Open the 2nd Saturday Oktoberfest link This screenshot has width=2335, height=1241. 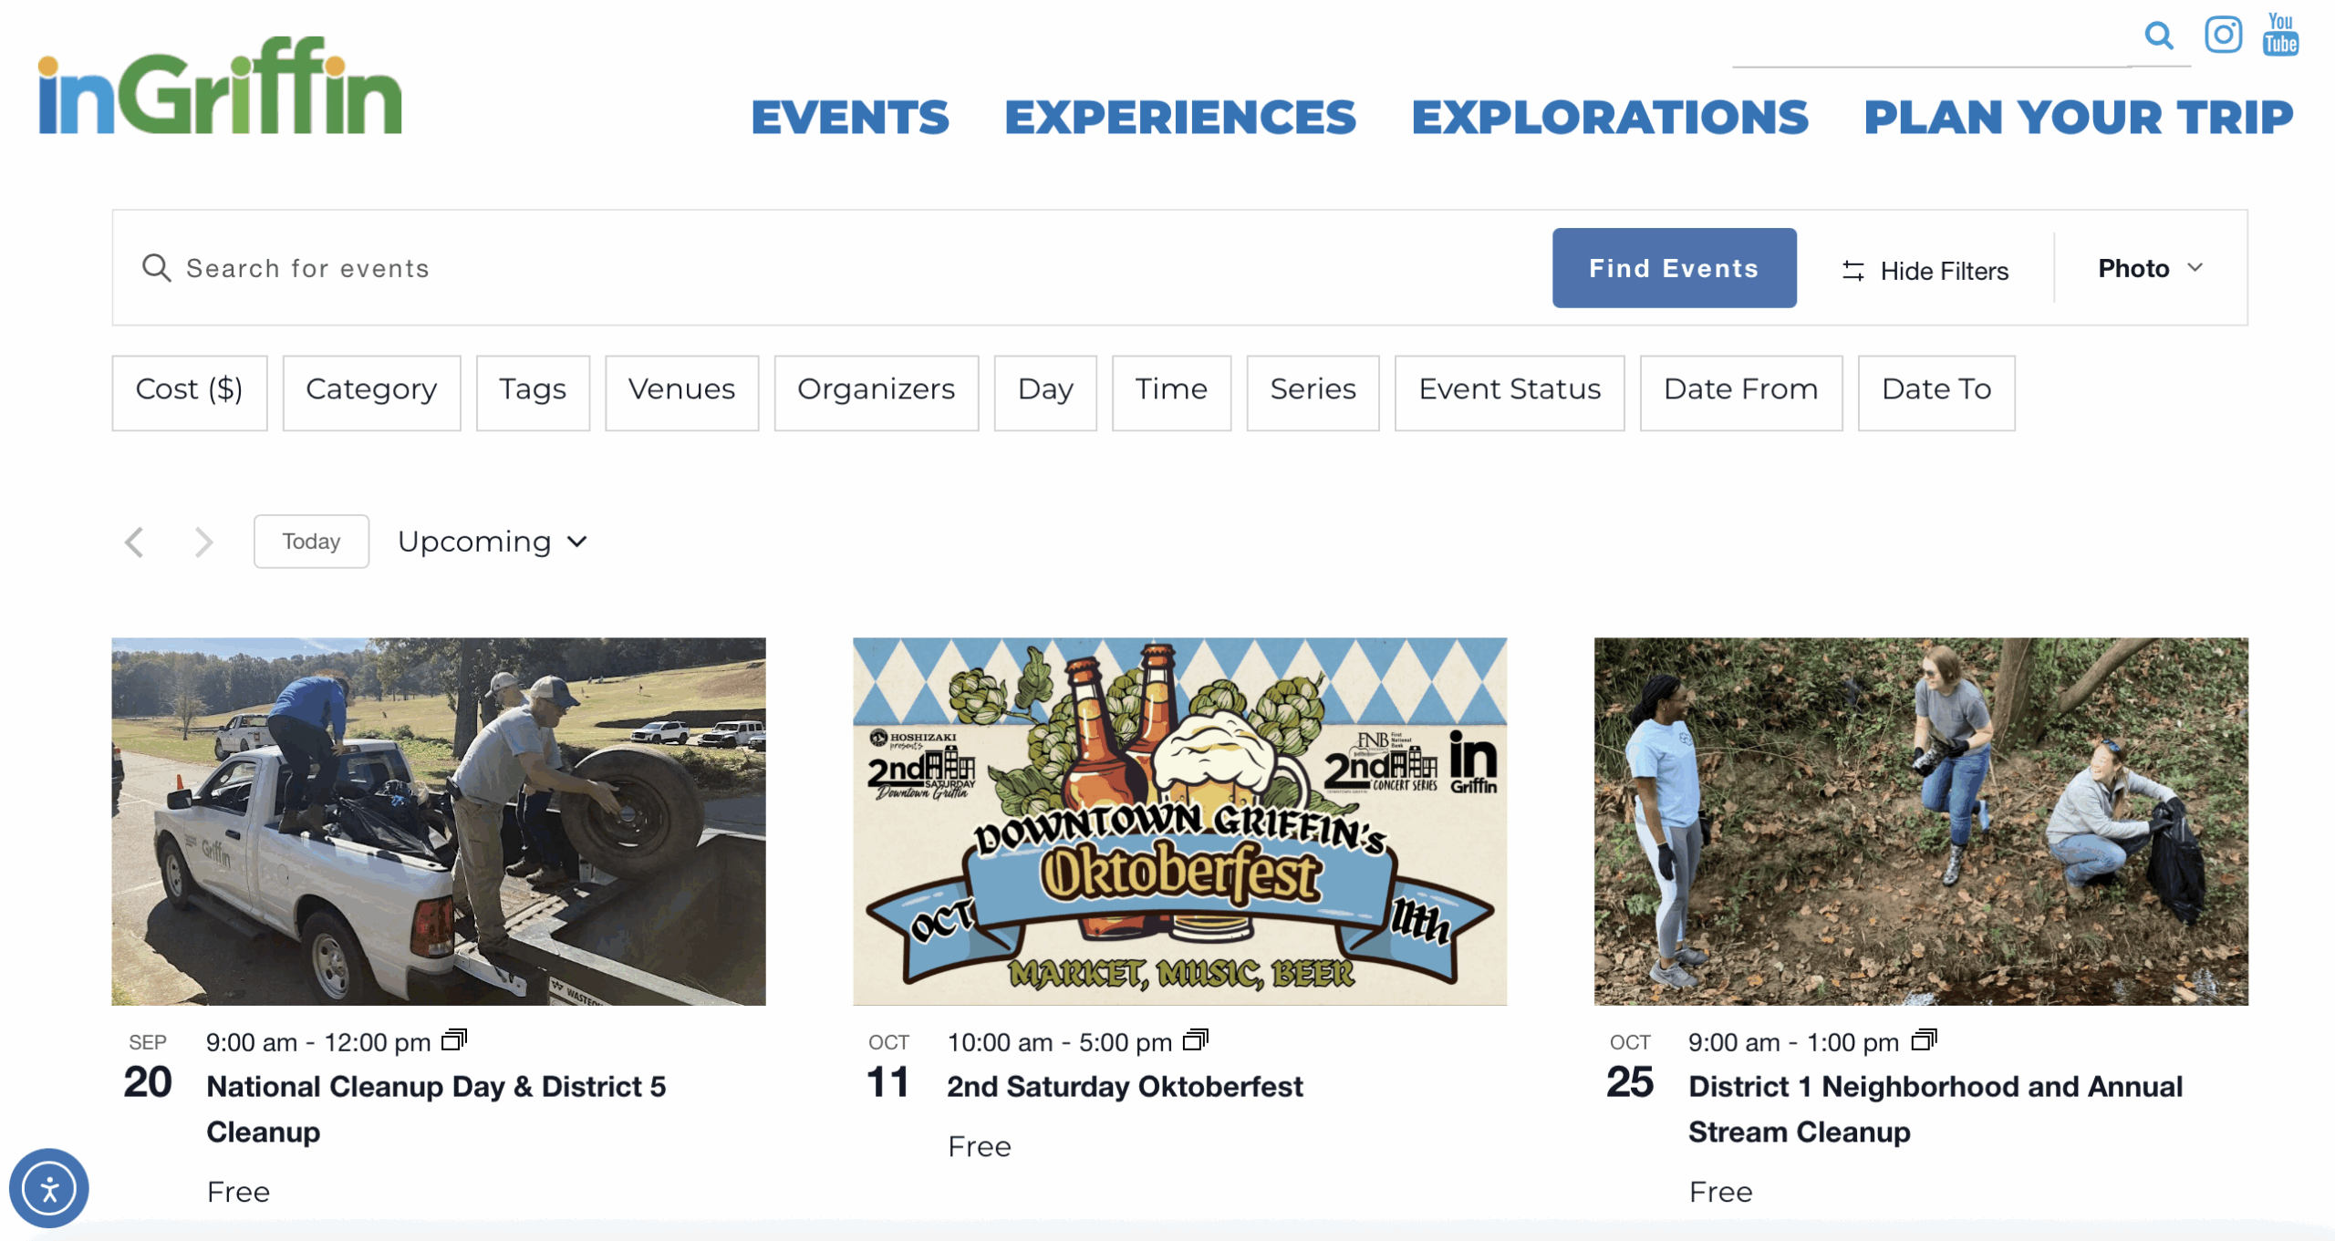click(1125, 1087)
